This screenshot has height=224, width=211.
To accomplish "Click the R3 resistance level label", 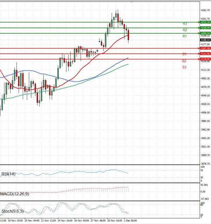I will [185, 24].
